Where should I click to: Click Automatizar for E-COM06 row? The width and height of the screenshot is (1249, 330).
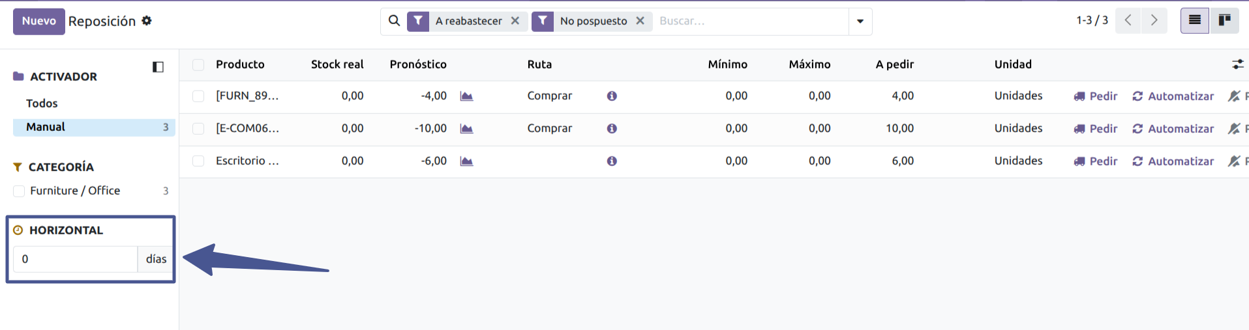(1173, 129)
